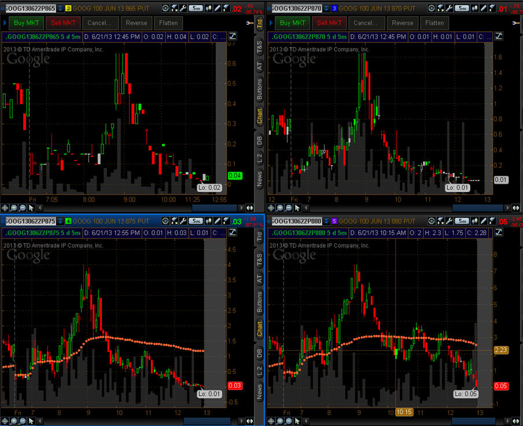523x426 pixels.
Task: Open Buttons tab beside P865 chart
Action: coord(259,89)
